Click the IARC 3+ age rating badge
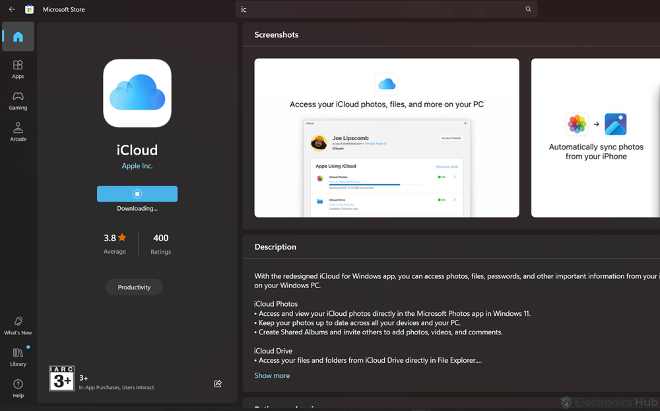Screen dimensions: 660x411 pos(61,379)
